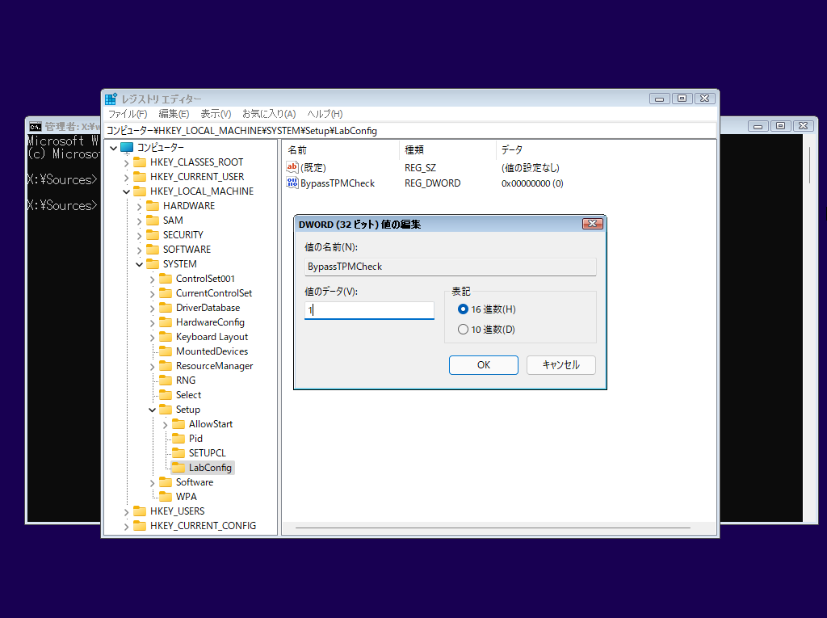The width and height of the screenshot is (827, 618).
Task: Minimize the Registry Editor window
Action: 659,99
